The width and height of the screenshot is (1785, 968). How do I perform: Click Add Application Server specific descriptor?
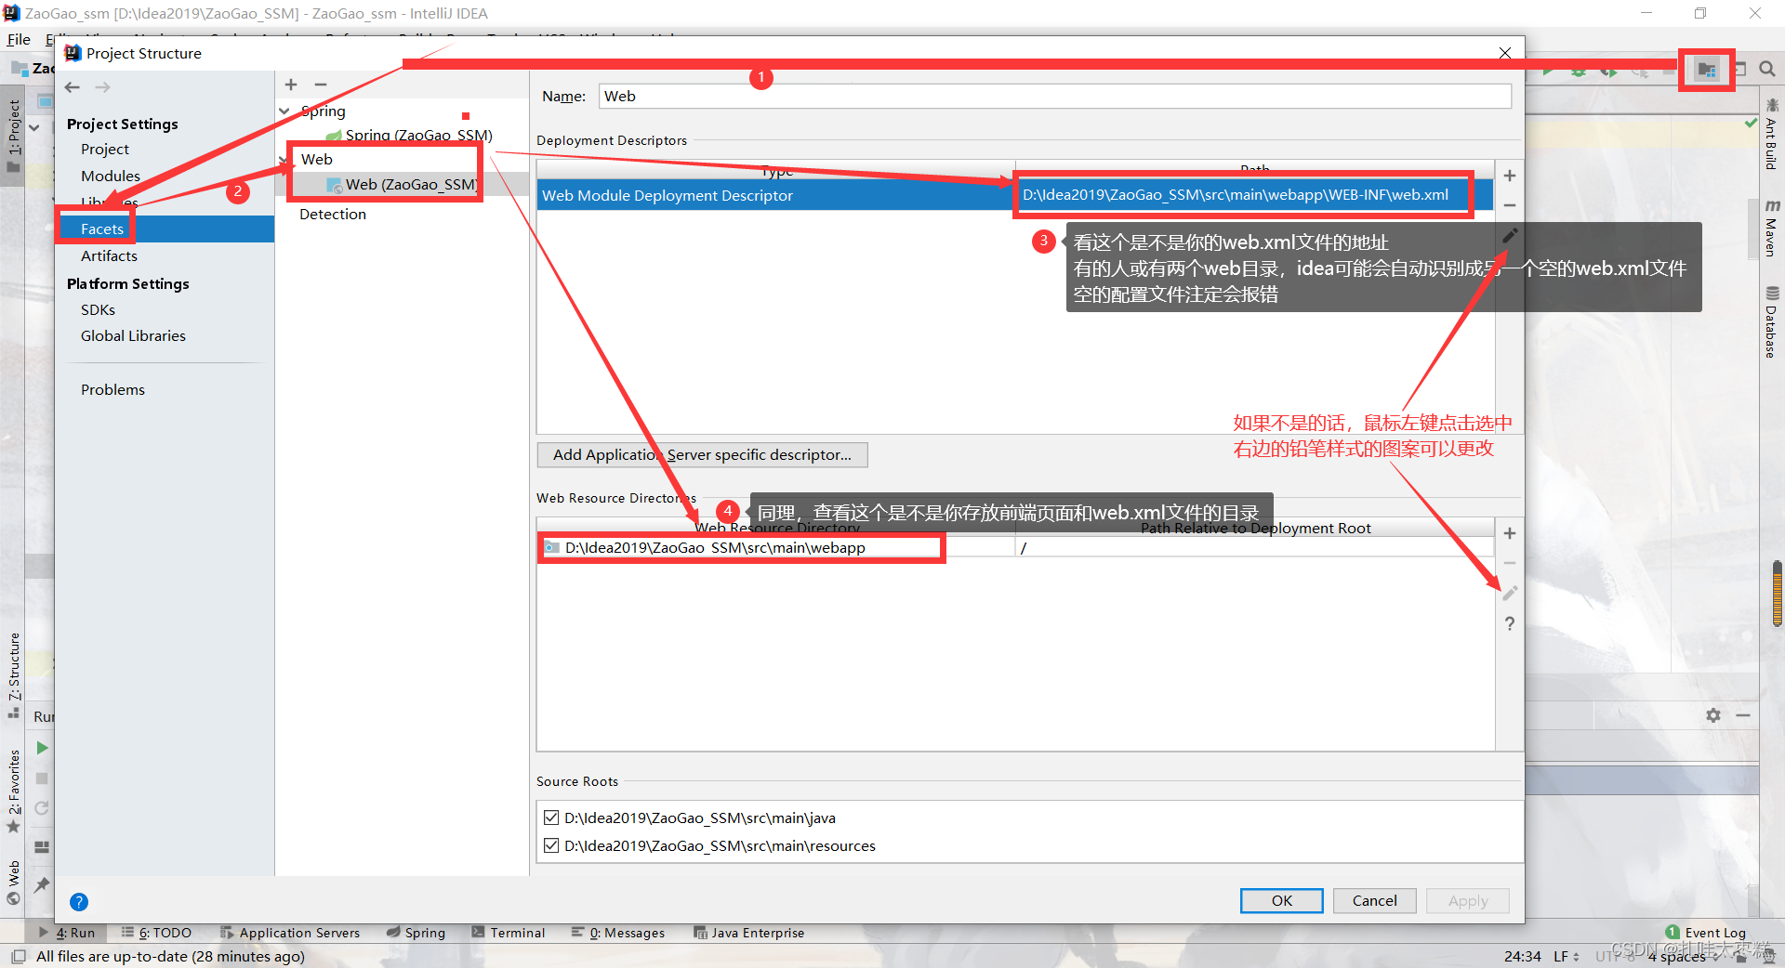(702, 454)
